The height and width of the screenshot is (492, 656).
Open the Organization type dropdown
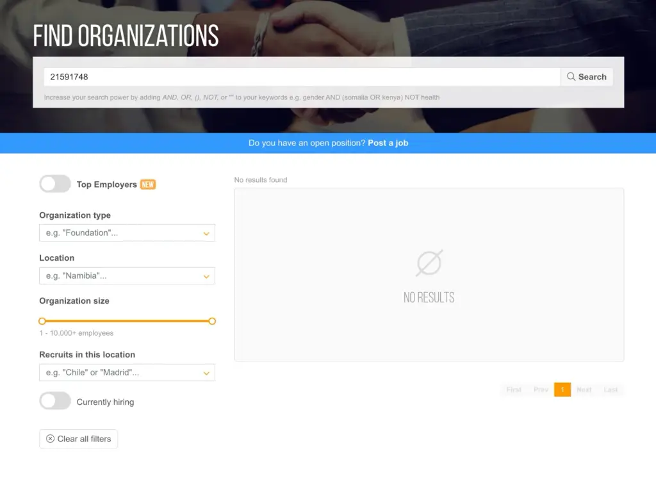127,233
